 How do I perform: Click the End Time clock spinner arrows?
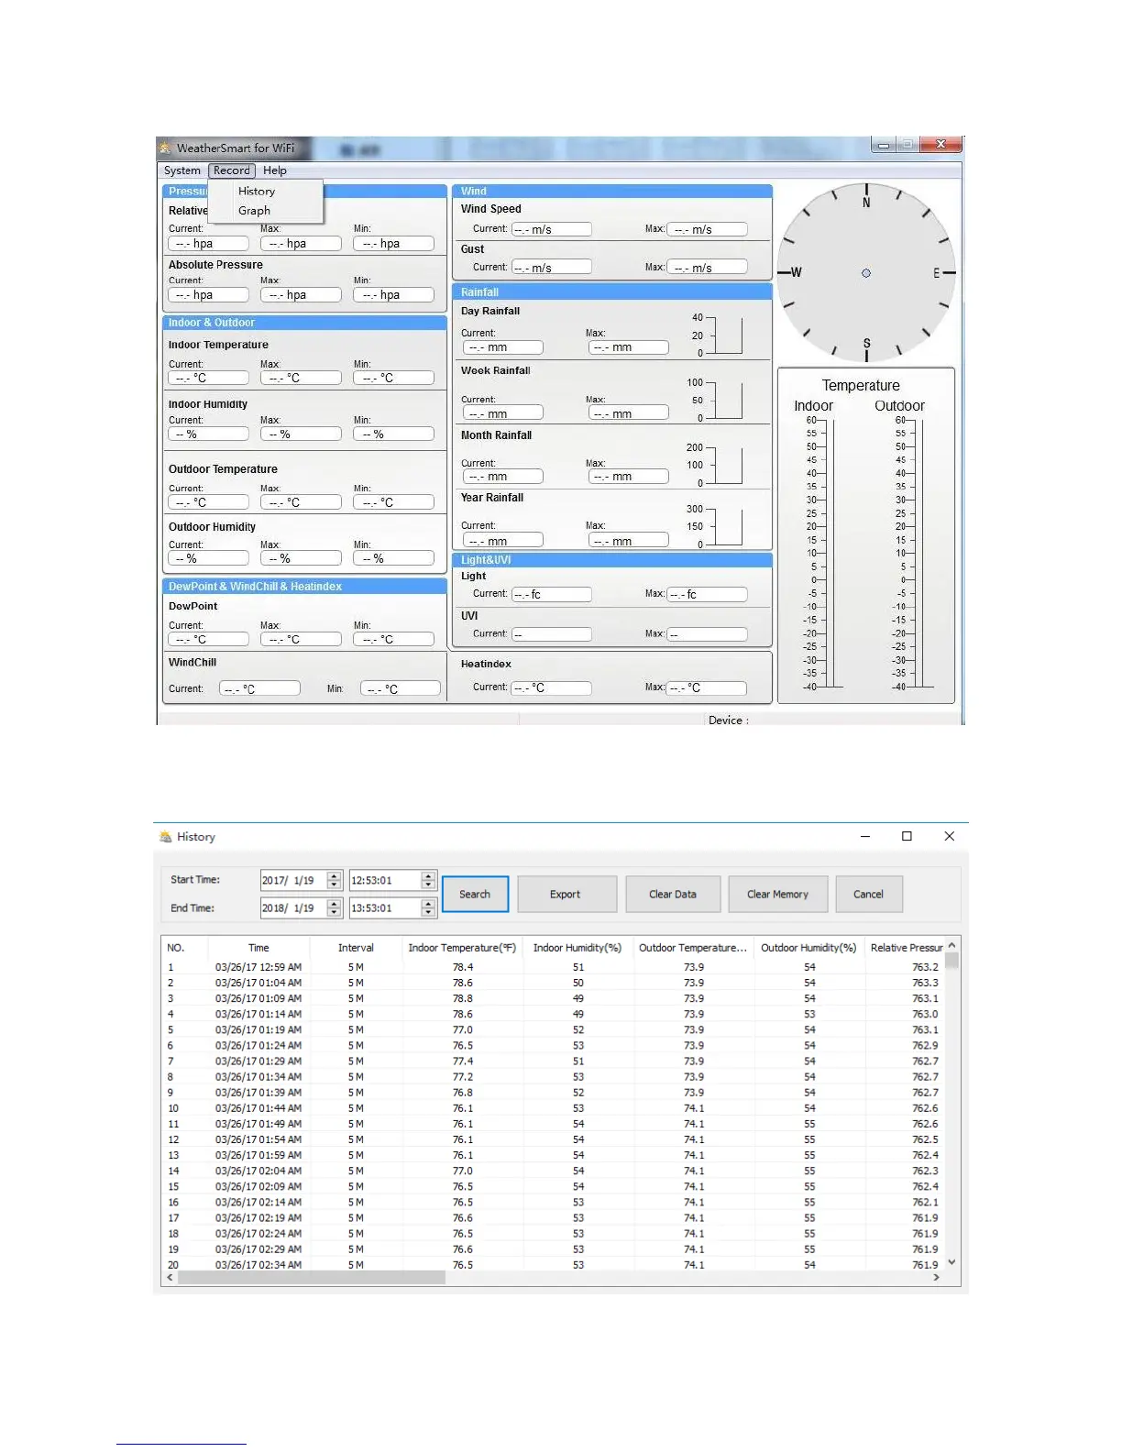pos(428,908)
